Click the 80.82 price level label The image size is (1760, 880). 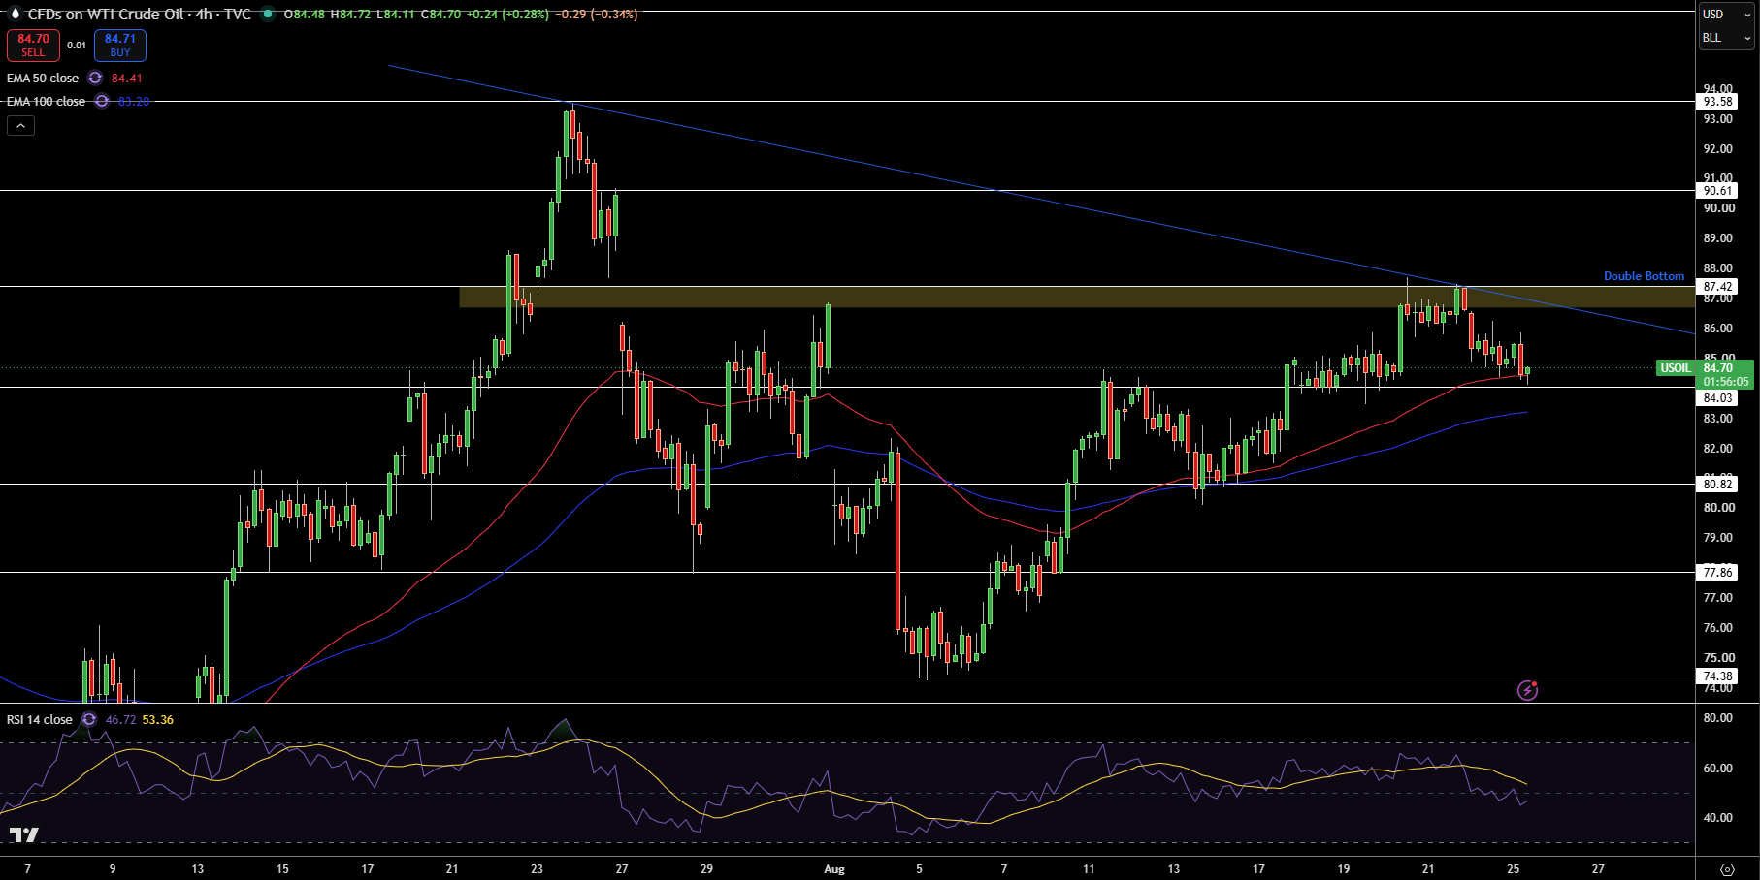(1718, 485)
